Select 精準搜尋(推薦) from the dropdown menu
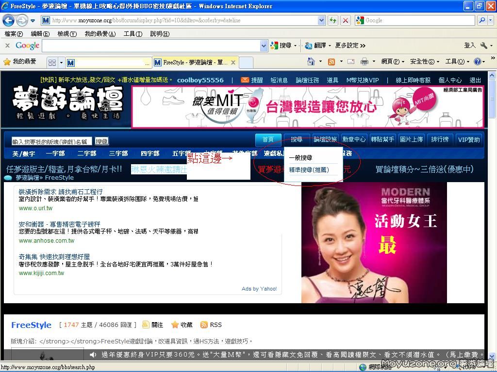The width and height of the screenshot is (497, 372). (309, 170)
